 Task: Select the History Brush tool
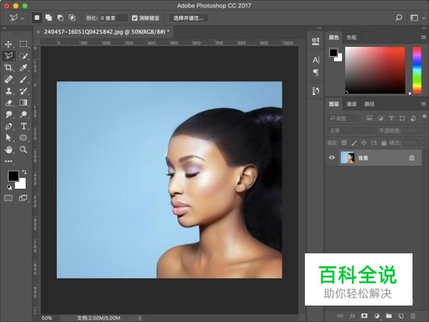23,91
